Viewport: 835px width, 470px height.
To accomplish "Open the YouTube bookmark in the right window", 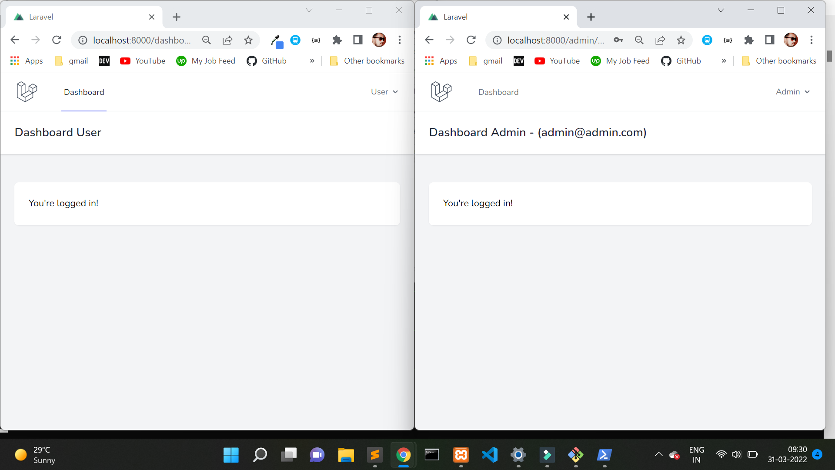I will pos(557,61).
